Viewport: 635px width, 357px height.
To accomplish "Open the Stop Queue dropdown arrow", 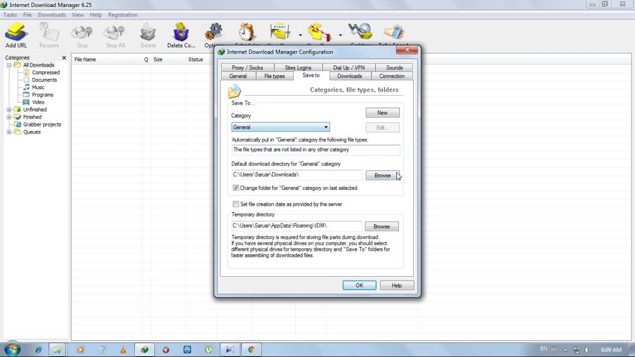I will [x=340, y=35].
